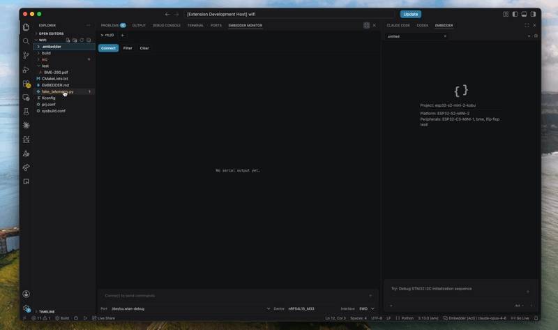Click the debug icon in status bar
This screenshot has height=330, width=558.
[x=76, y=318]
